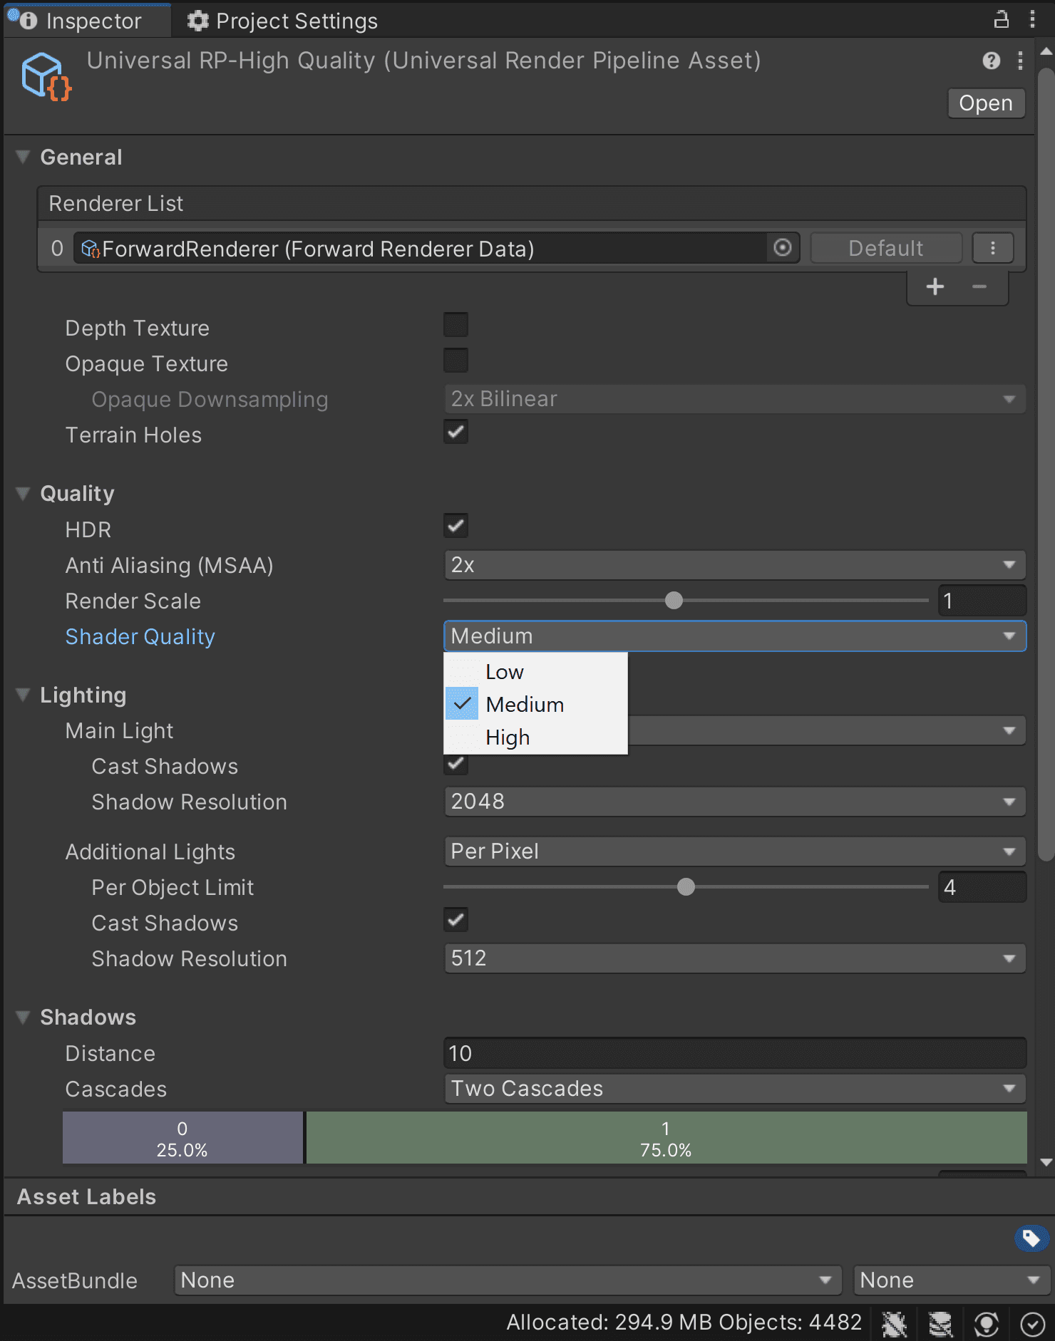Click the Shader Quality label
The image size is (1055, 1341).
coord(140,636)
